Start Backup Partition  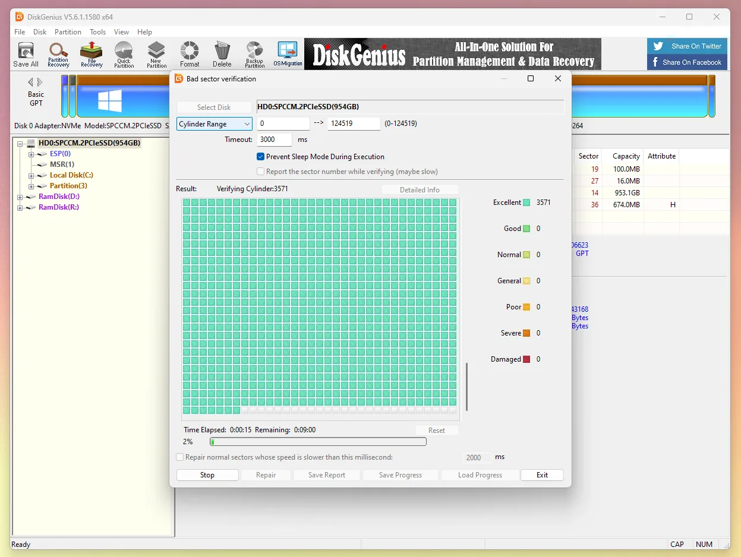(x=254, y=54)
